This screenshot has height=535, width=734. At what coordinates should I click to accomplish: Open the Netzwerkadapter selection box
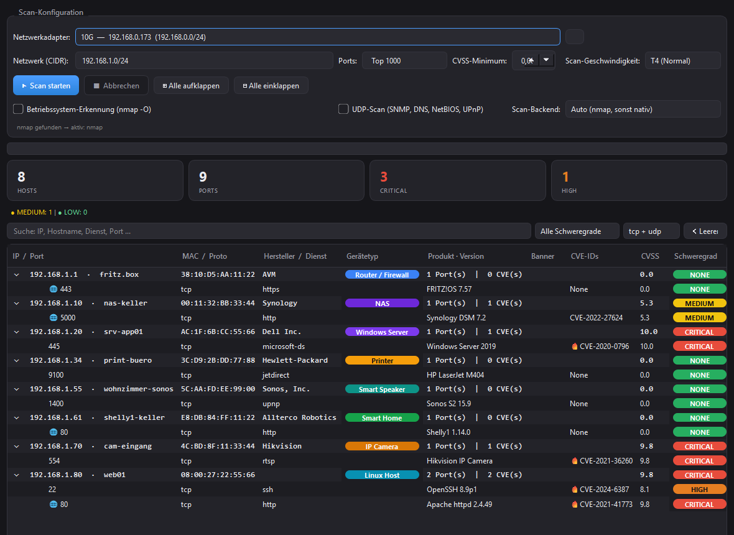click(317, 37)
